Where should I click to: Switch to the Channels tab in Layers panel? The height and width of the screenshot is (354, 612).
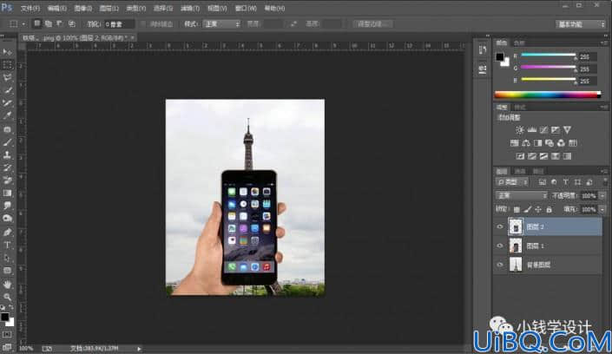tap(520, 171)
